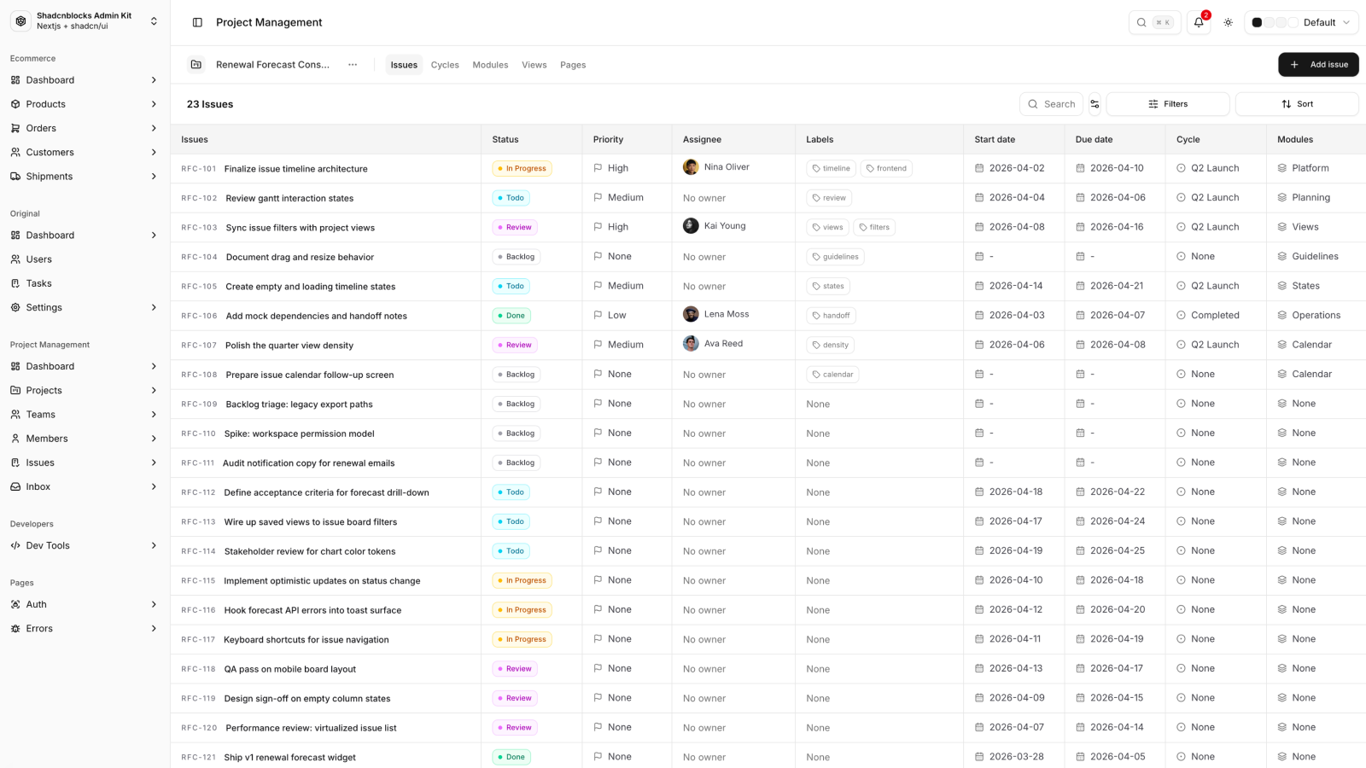
Task: Switch light/dark theme sun icon
Action: click(x=1228, y=22)
